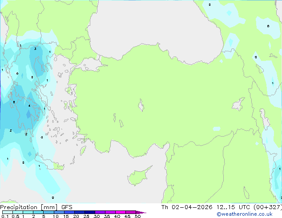
Task: Click the 30–35 mm purple legend swatch
Action: coord(100,212)
